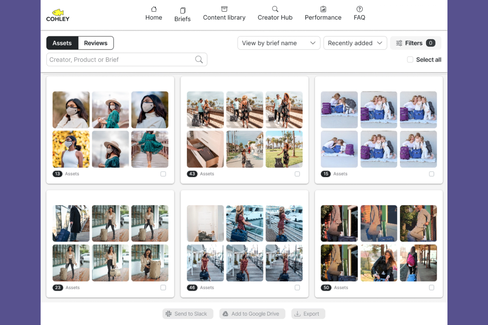Click the FAQ question mark icon
This screenshot has height=325, width=488.
359,9
